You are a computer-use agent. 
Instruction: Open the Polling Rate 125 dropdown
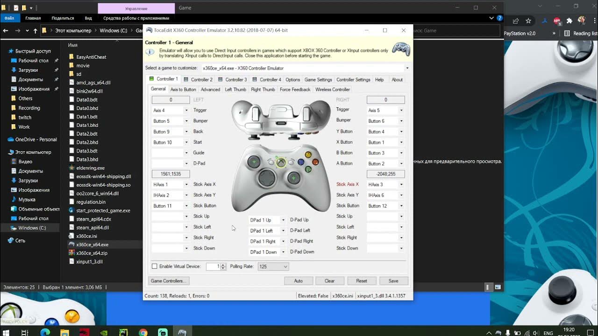tap(273, 266)
